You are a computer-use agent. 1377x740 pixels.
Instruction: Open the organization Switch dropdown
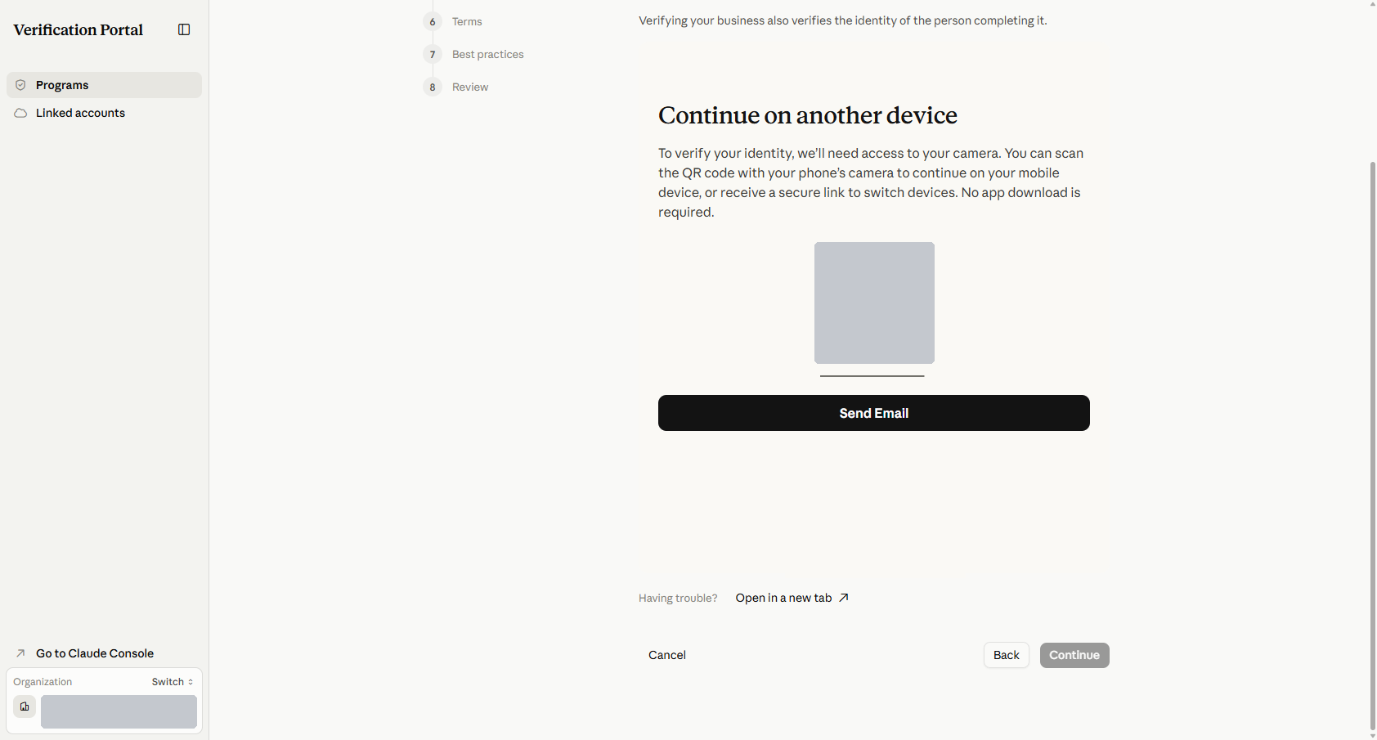pyautogui.click(x=173, y=682)
